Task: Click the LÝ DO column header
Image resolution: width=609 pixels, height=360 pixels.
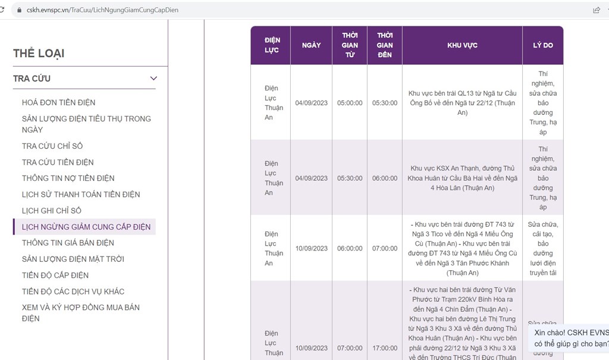Action: [x=543, y=45]
